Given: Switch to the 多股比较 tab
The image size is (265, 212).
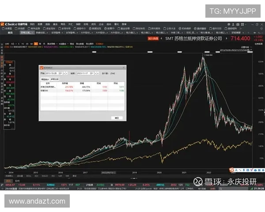Looking at the screenshot, I should (55, 79).
